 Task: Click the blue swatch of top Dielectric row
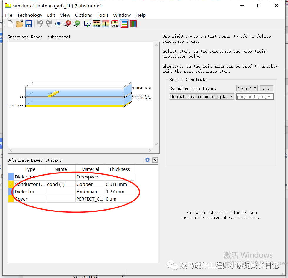[x=11, y=177]
